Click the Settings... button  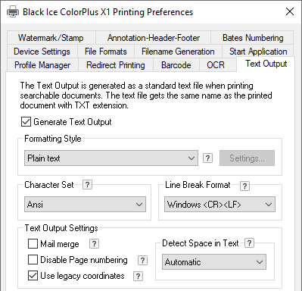point(247,158)
